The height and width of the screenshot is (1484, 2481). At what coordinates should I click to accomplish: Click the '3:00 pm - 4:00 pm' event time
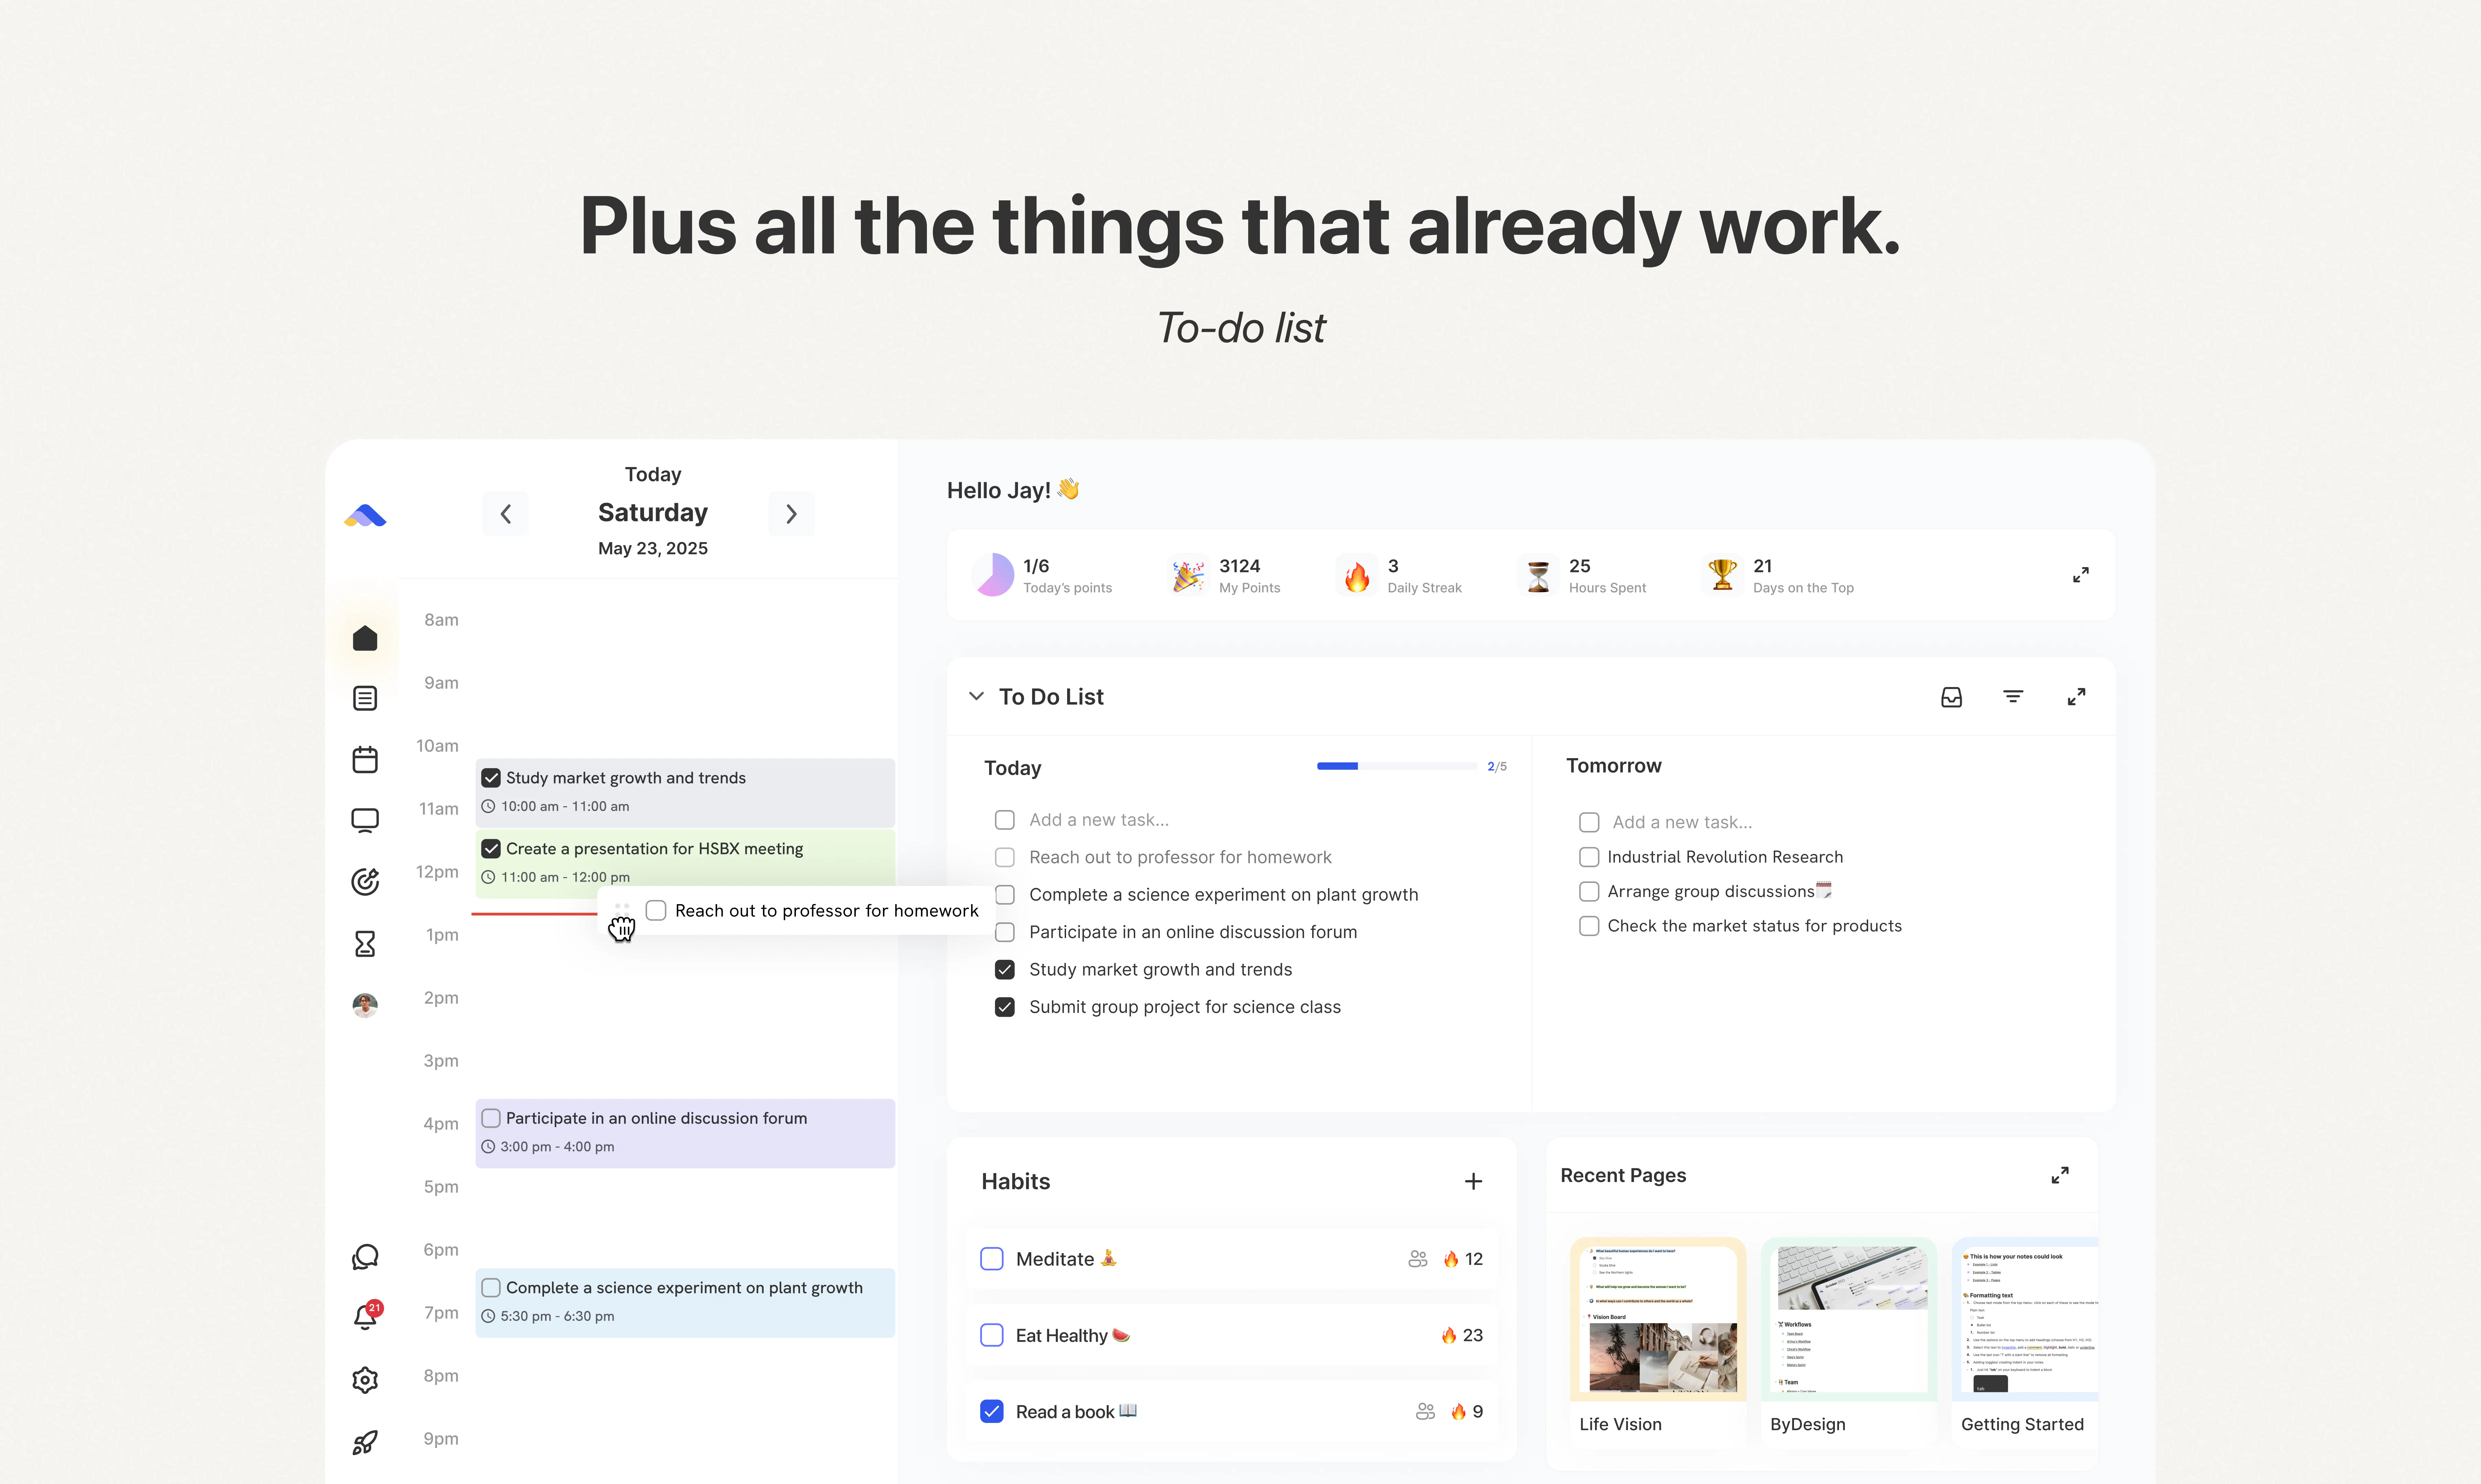coord(557,1147)
